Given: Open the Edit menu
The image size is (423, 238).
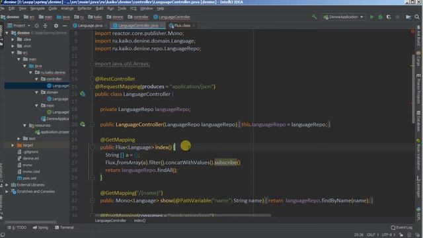Looking at the screenshot, I should click(12, 9).
